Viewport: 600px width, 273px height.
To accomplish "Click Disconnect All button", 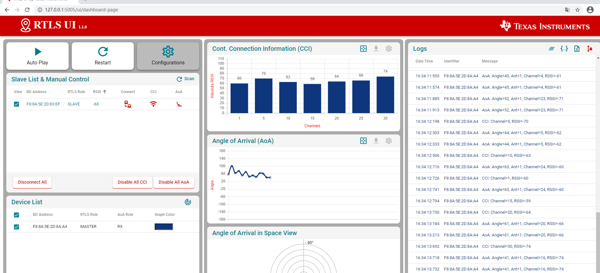I will pos(32,182).
